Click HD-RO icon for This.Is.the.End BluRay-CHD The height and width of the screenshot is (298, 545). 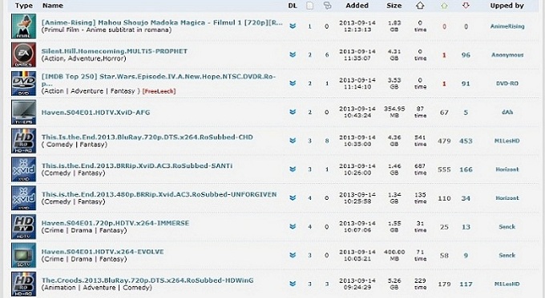pos(23,141)
